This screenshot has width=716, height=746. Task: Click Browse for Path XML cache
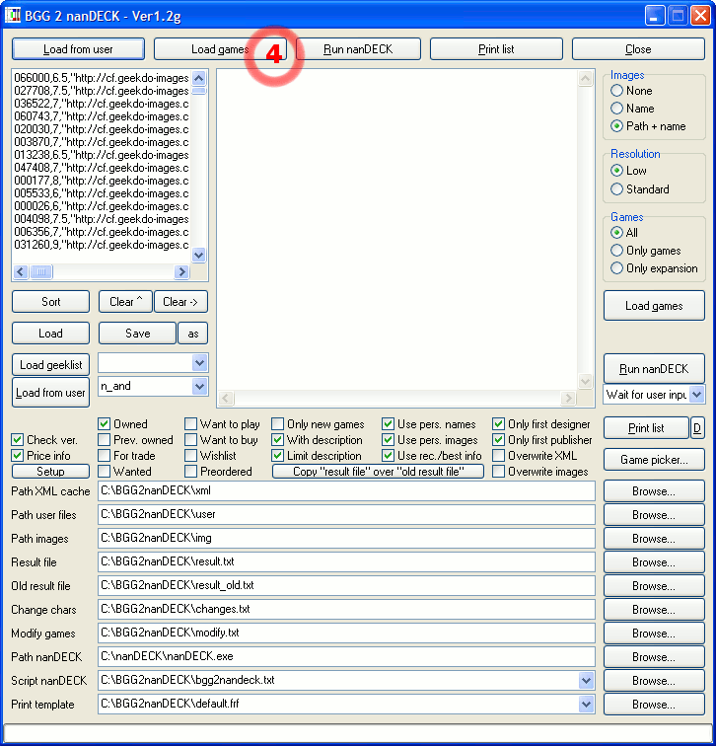pos(654,491)
